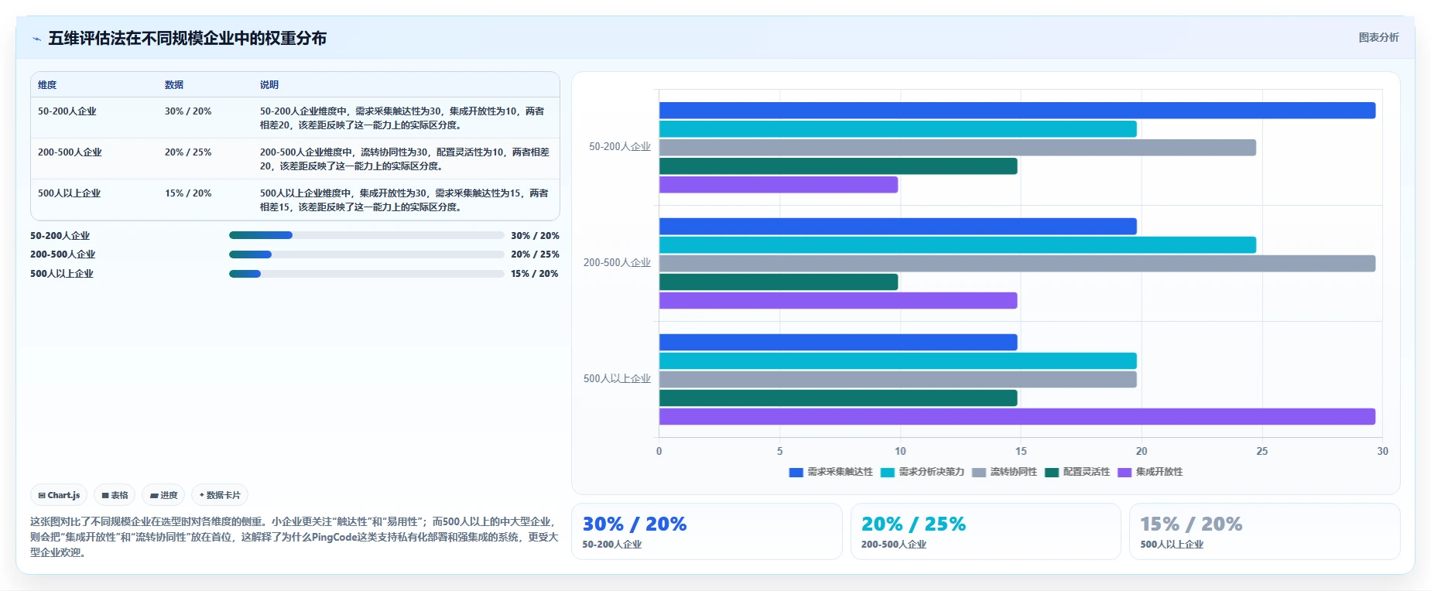Toggle 流转协同性 legend item
The image size is (1431, 591).
[1005, 472]
